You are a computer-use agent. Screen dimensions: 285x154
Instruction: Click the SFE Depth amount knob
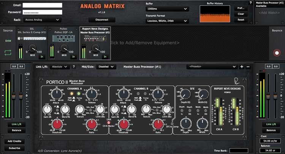pyautogui.click(x=186, y=124)
